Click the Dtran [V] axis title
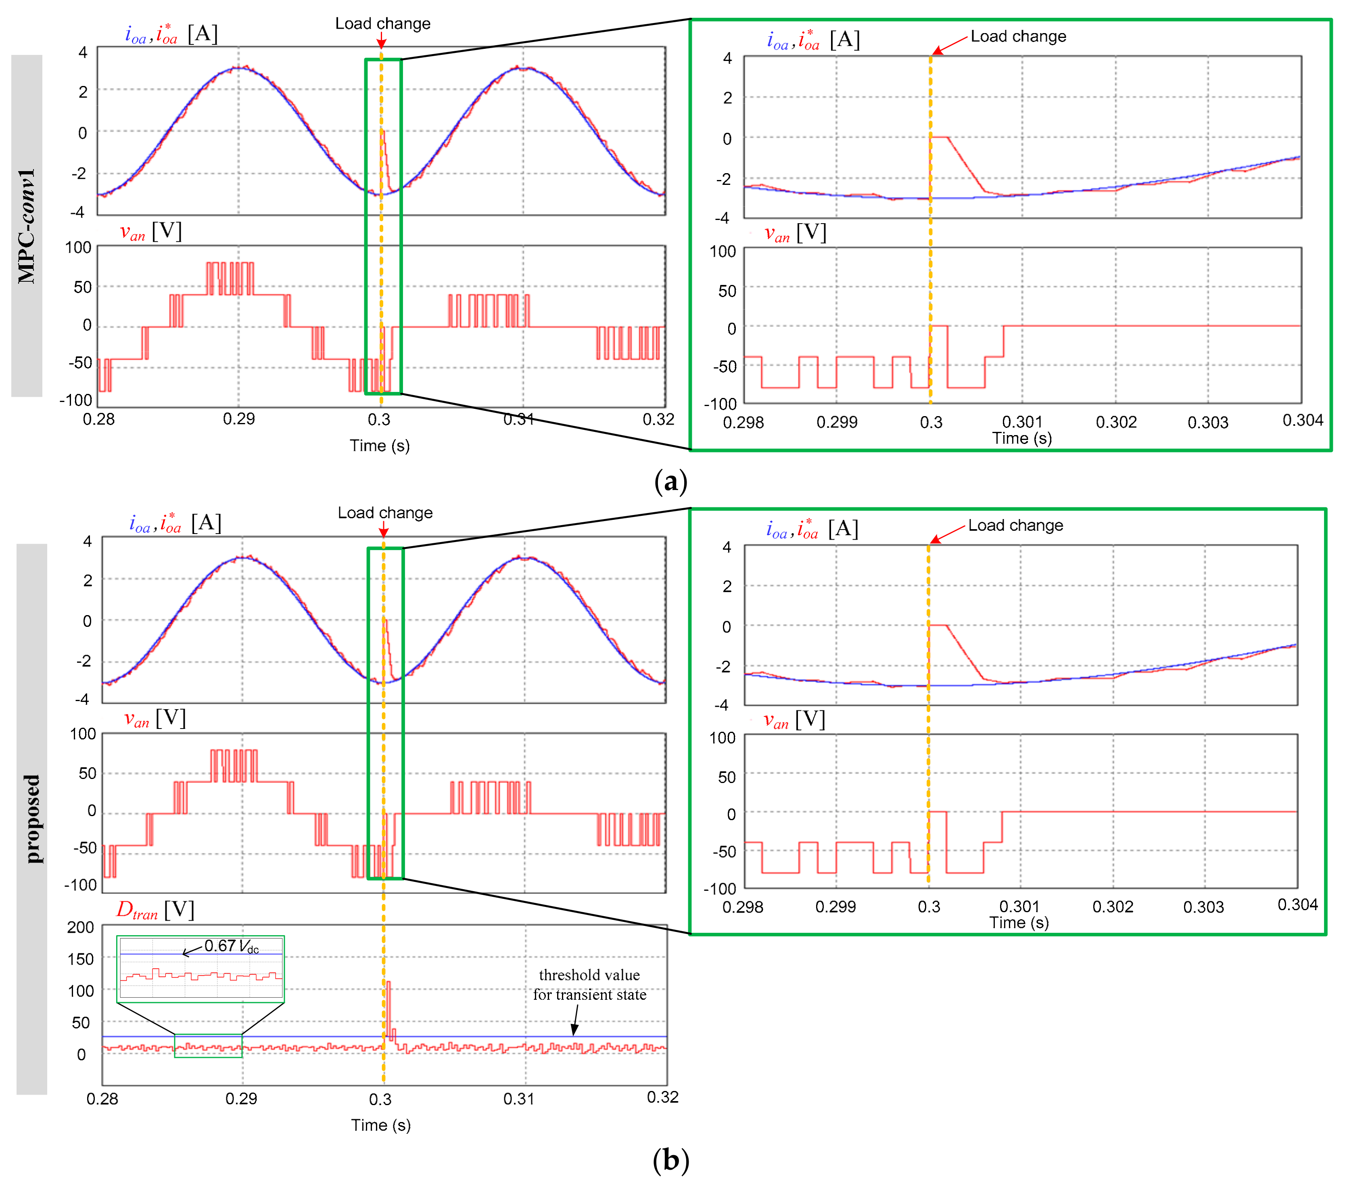Viewport: 1347px width, 1183px height. [156, 911]
